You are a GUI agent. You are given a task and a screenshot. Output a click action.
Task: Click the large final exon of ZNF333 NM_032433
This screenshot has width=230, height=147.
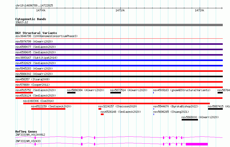pos(197,144)
